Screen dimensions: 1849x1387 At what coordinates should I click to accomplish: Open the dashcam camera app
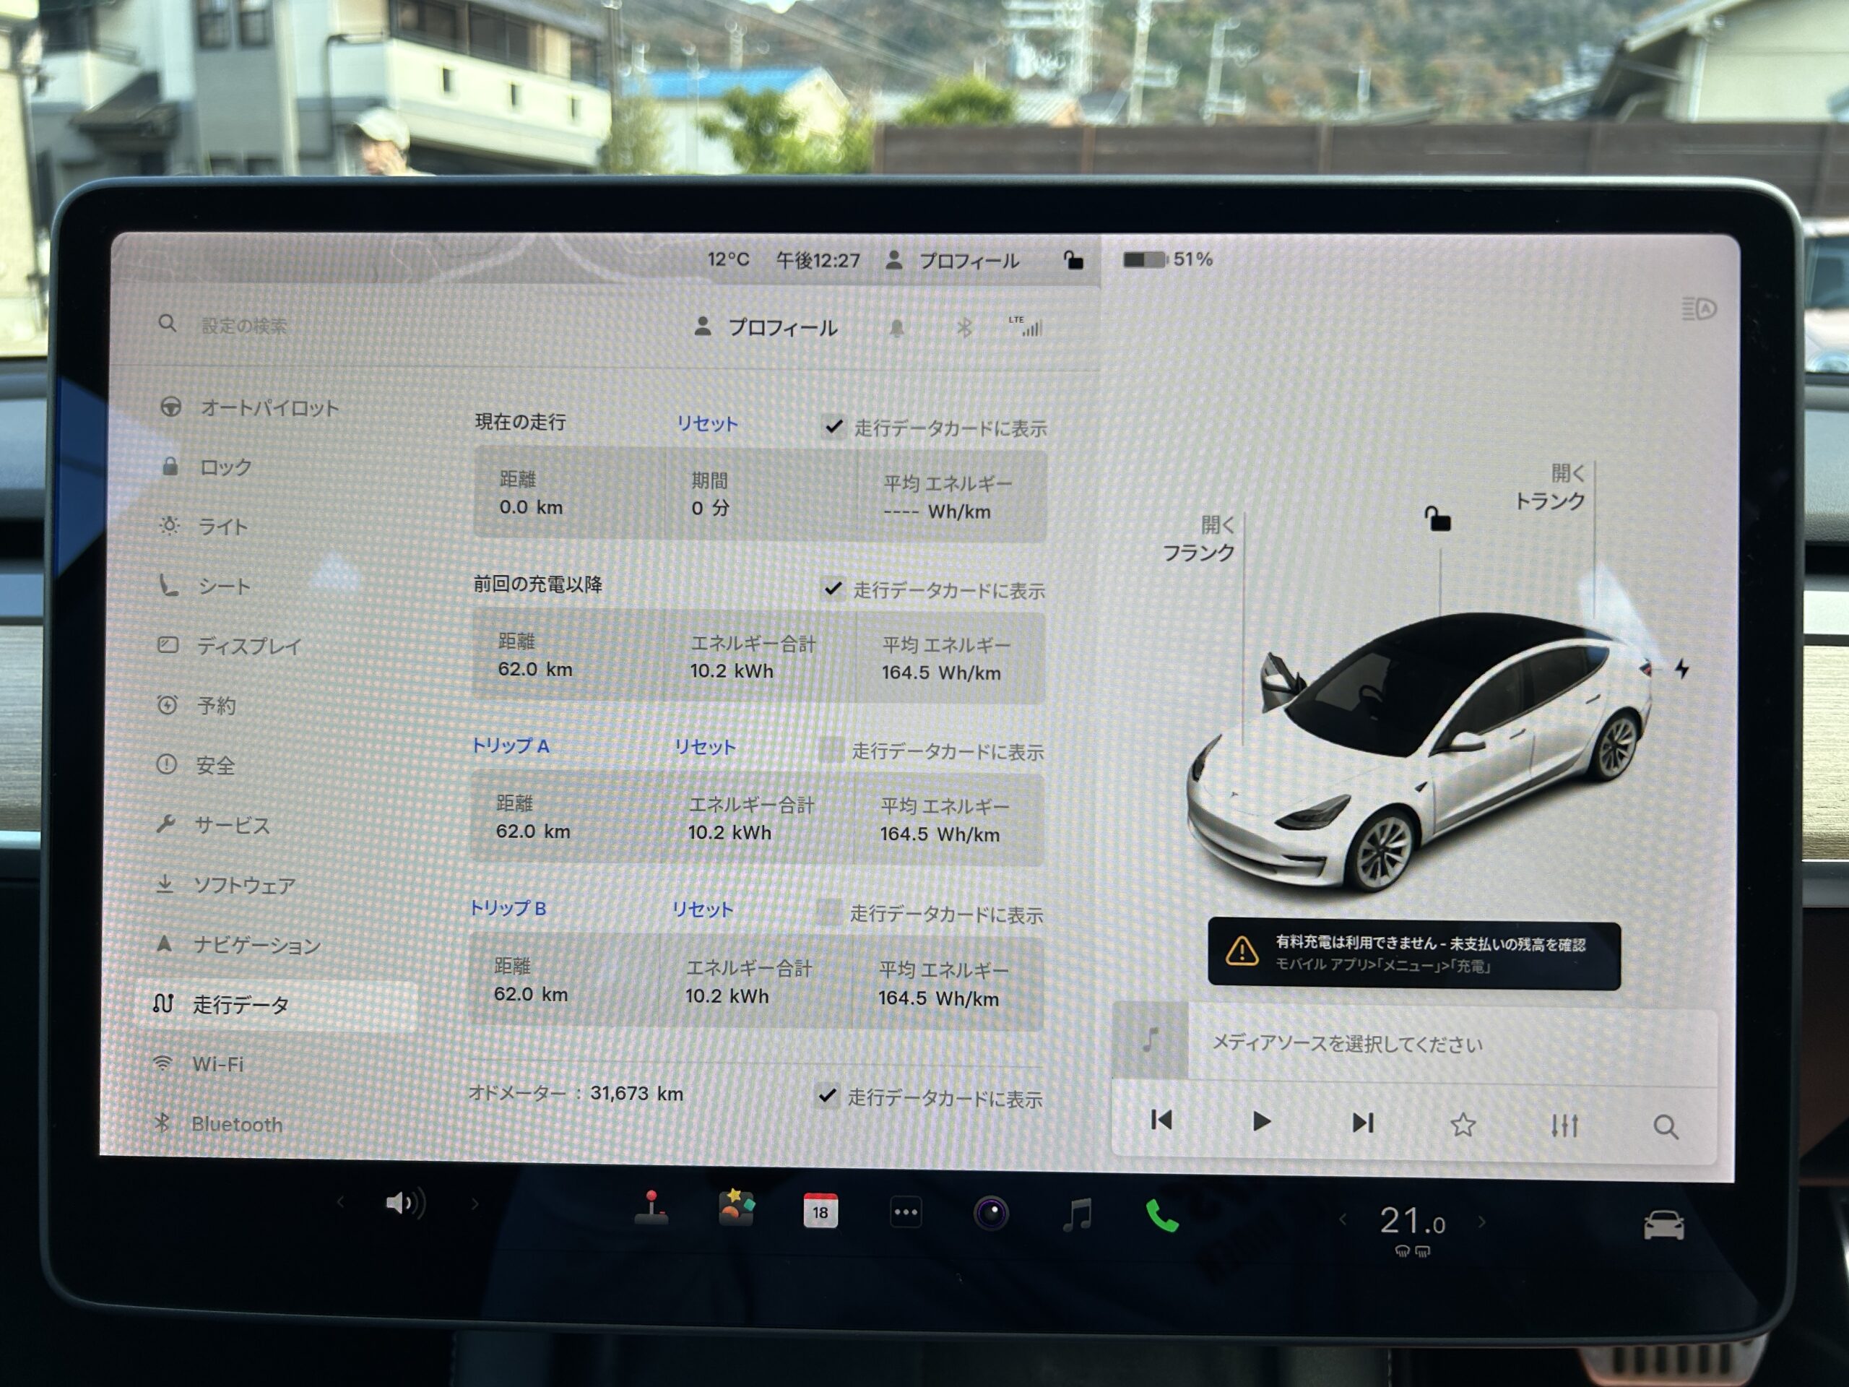990,1213
